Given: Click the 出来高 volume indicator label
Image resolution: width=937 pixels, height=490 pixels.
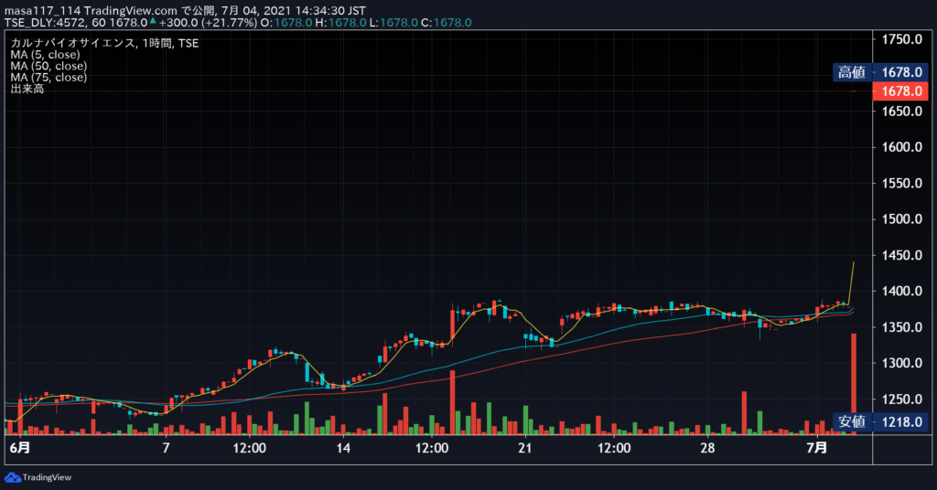Looking at the screenshot, I should click(x=27, y=89).
